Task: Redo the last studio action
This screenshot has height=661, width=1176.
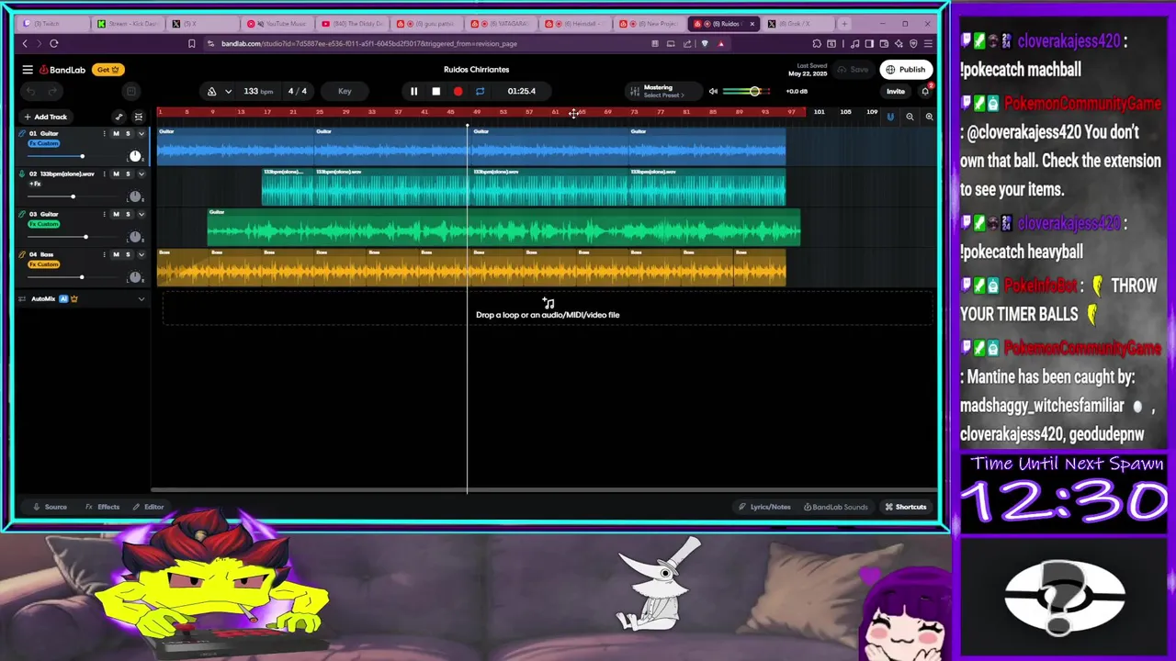Action: click(x=52, y=91)
